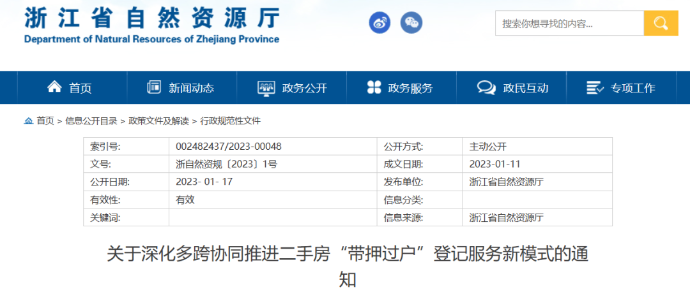The width and height of the screenshot is (690, 299).
Task: Navigate to 信息公开目录 breadcrumb link
Action: (x=91, y=120)
